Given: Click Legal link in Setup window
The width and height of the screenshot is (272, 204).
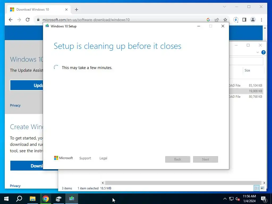Looking at the screenshot, I should [x=103, y=158].
